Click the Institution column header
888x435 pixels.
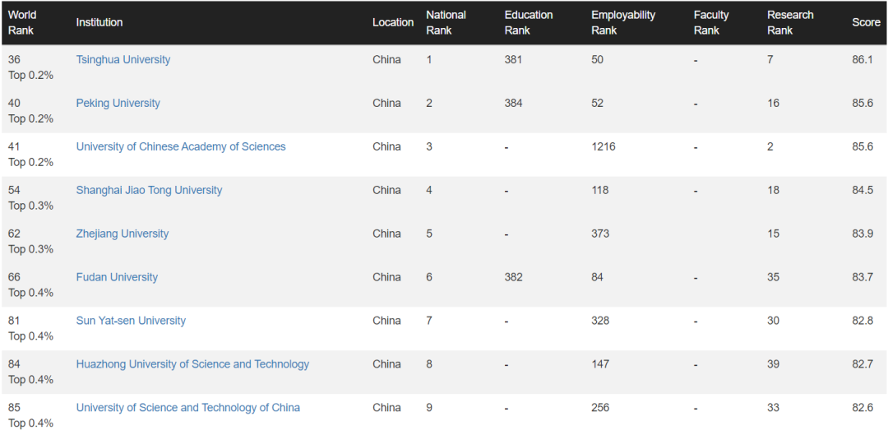pyautogui.click(x=99, y=23)
